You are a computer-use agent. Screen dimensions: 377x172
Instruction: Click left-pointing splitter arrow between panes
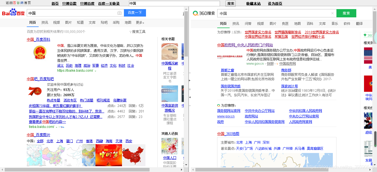[190, 97]
